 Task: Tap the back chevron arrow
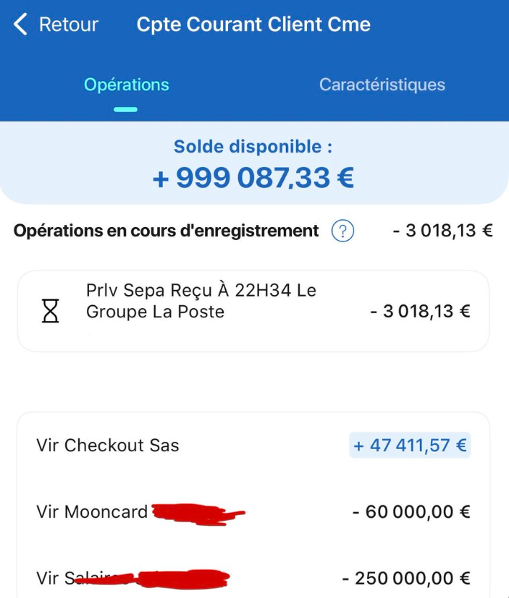click(x=20, y=25)
